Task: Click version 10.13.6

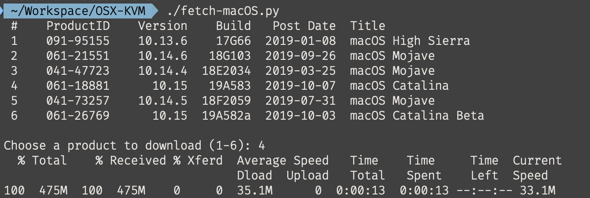Action: 163,41
